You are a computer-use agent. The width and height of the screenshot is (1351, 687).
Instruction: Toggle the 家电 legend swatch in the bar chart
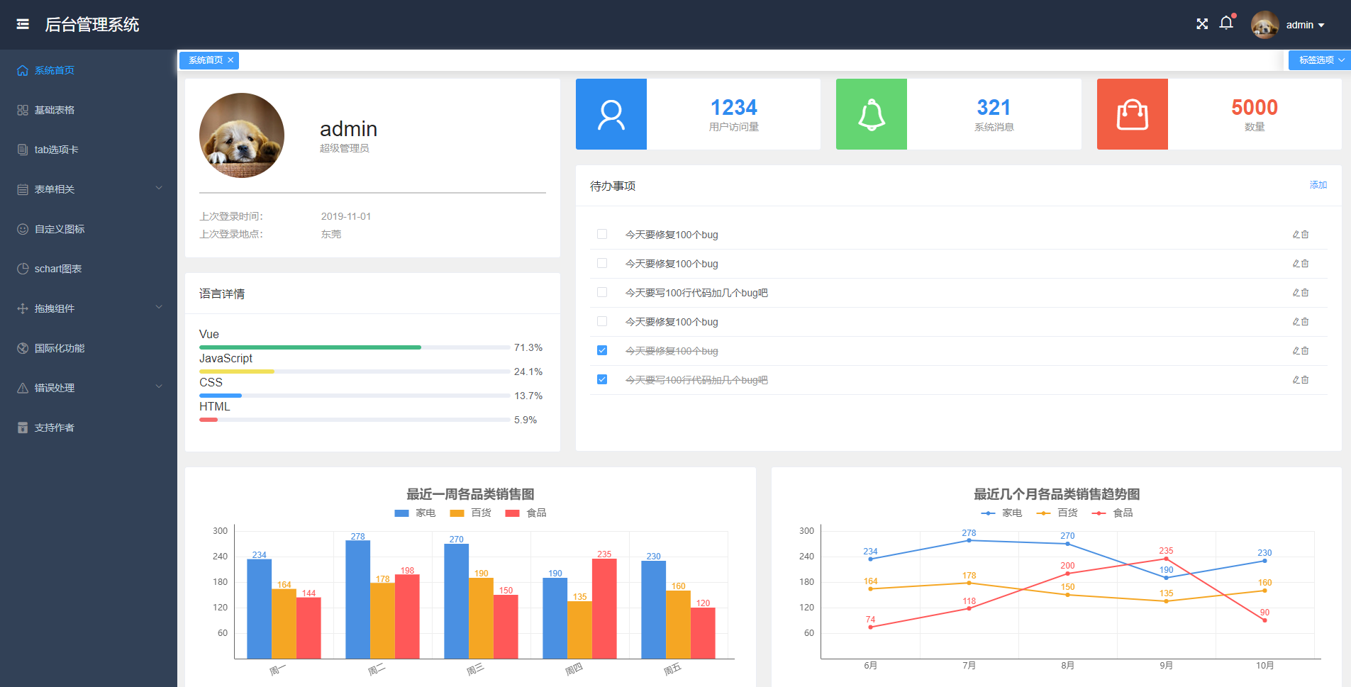click(401, 513)
